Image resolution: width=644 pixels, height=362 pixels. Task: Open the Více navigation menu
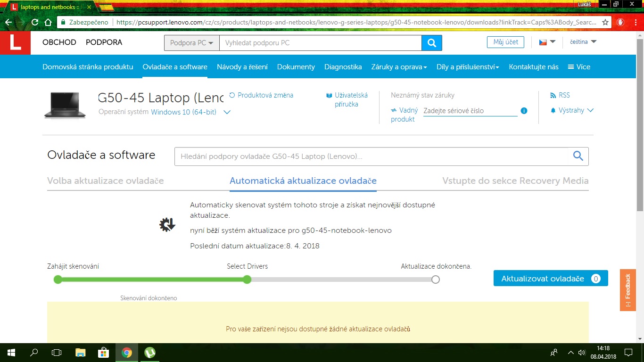[x=579, y=67]
